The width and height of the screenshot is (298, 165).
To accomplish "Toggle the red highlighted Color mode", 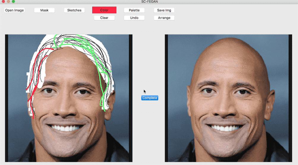I will coord(104,10).
